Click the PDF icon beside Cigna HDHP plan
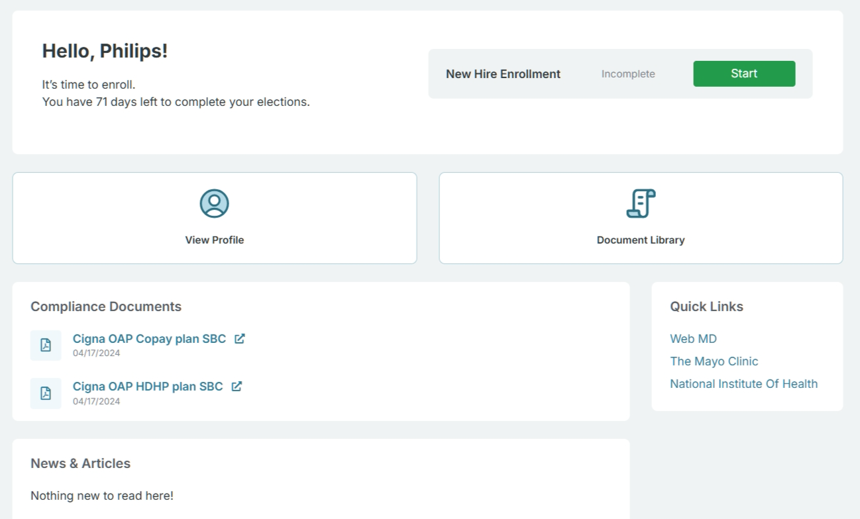This screenshot has height=519, width=860. pyautogui.click(x=46, y=393)
